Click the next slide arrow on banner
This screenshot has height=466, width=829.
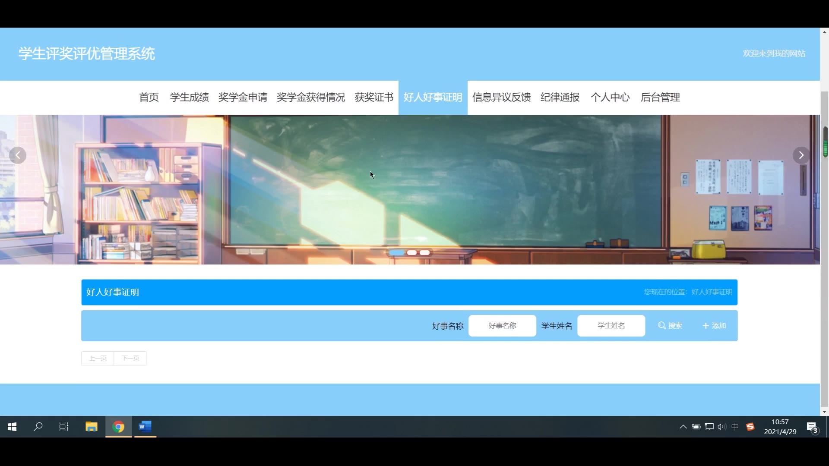pyautogui.click(x=801, y=155)
